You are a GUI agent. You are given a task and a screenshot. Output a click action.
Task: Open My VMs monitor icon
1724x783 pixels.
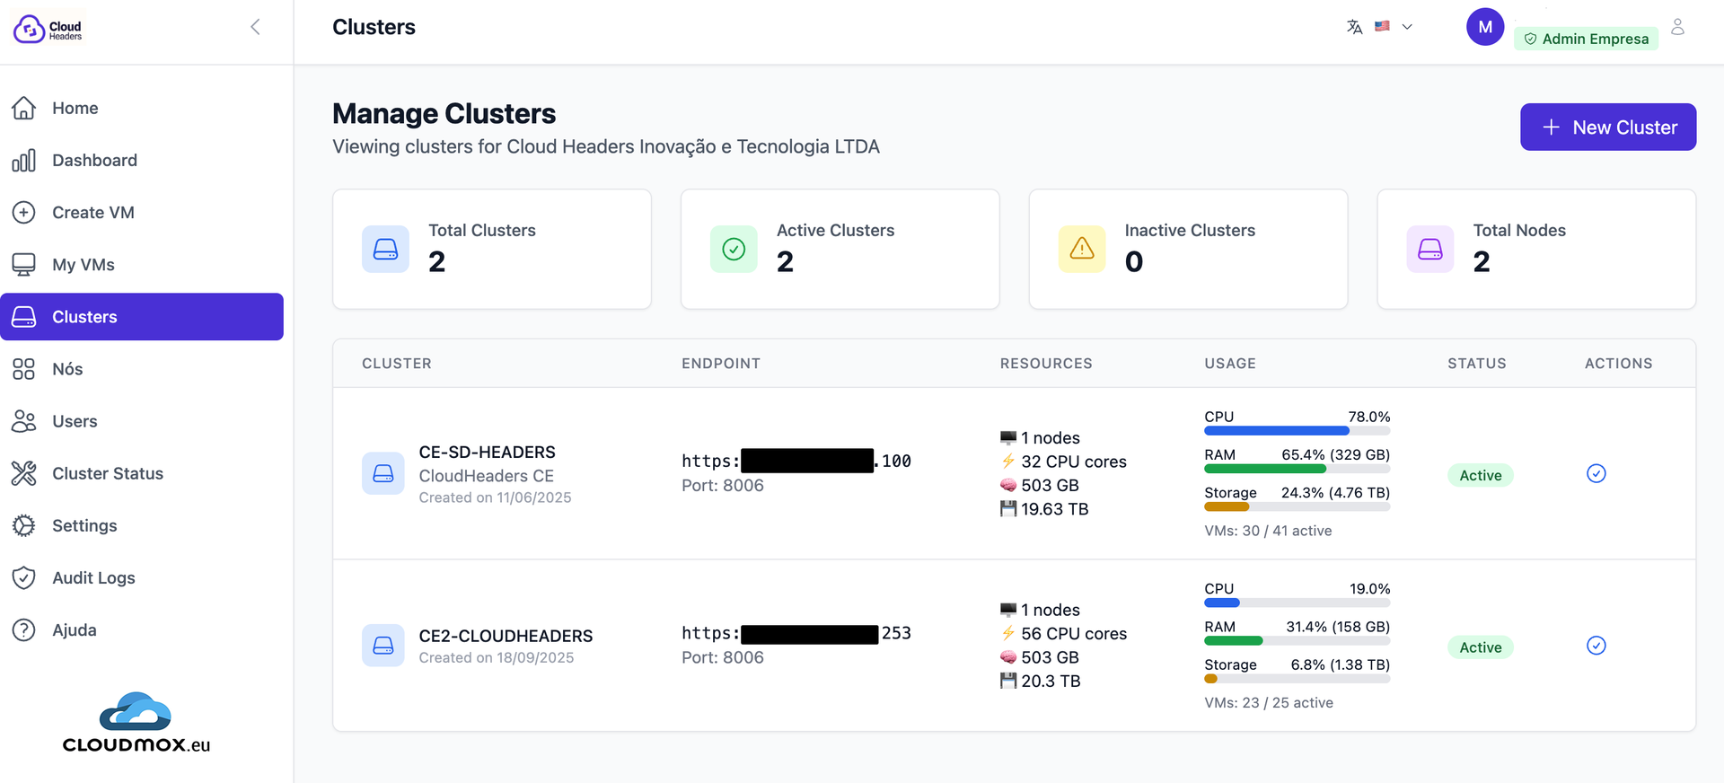(24, 265)
